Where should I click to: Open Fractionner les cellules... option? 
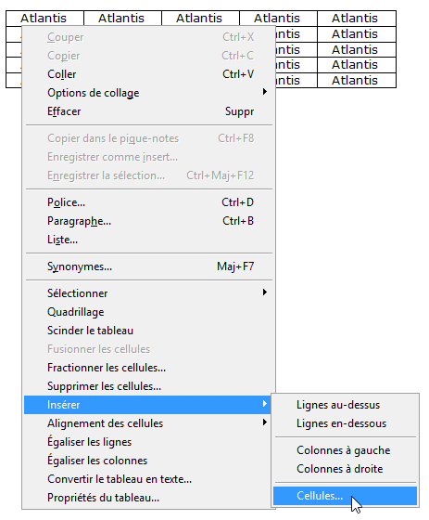[148, 368]
